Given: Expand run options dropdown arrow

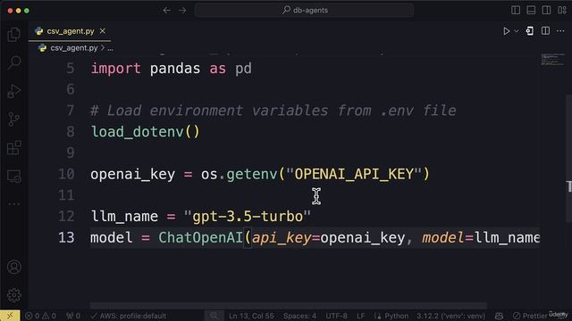Looking at the screenshot, I should [x=517, y=31].
